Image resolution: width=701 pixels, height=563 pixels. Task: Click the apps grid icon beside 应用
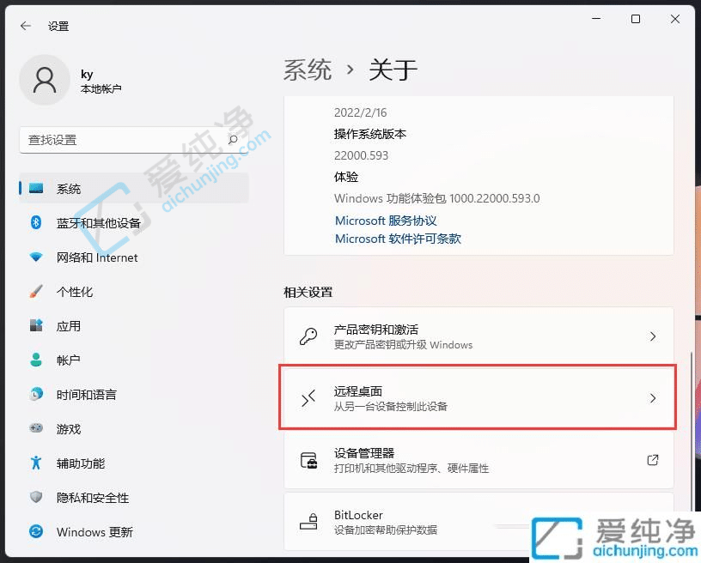tap(34, 326)
